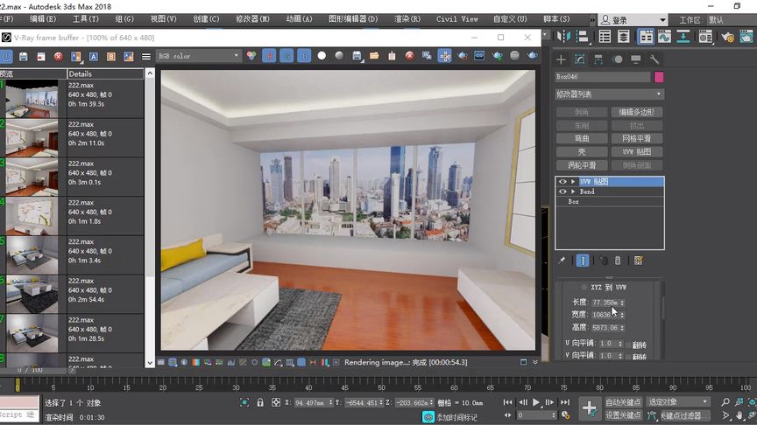Screen dimensions: 757x425
Task: Open the Modify command panel tab
Action: click(579, 59)
